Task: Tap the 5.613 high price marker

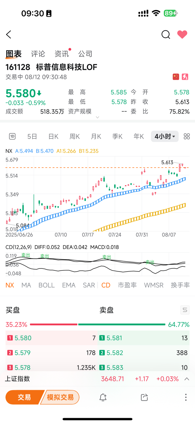Action: pos(167,162)
